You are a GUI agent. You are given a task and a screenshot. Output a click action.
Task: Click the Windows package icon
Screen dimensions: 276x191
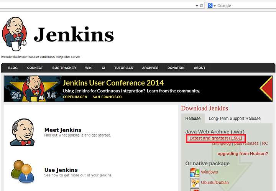coord(195,172)
